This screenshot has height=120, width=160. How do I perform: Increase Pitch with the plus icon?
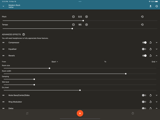[x=87, y=17]
